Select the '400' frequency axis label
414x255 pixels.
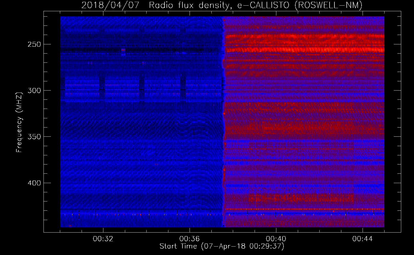tap(34, 183)
